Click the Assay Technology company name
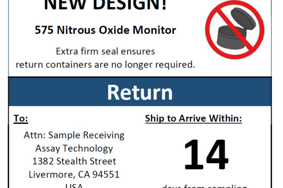The height and width of the screenshot is (188, 283). [x=74, y=149]
